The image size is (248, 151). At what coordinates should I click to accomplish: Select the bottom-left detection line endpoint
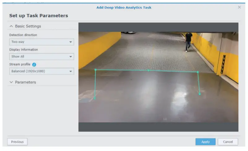tap(94, 98)
